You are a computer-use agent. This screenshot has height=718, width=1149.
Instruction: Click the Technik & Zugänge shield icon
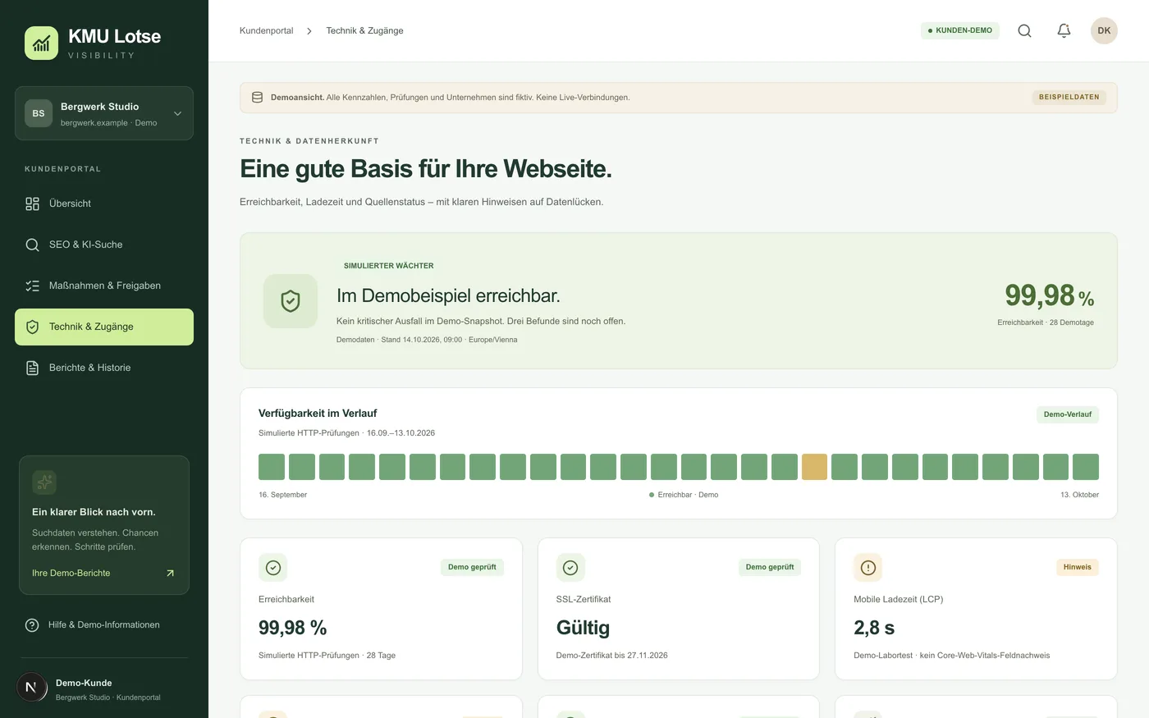(32, 327)
